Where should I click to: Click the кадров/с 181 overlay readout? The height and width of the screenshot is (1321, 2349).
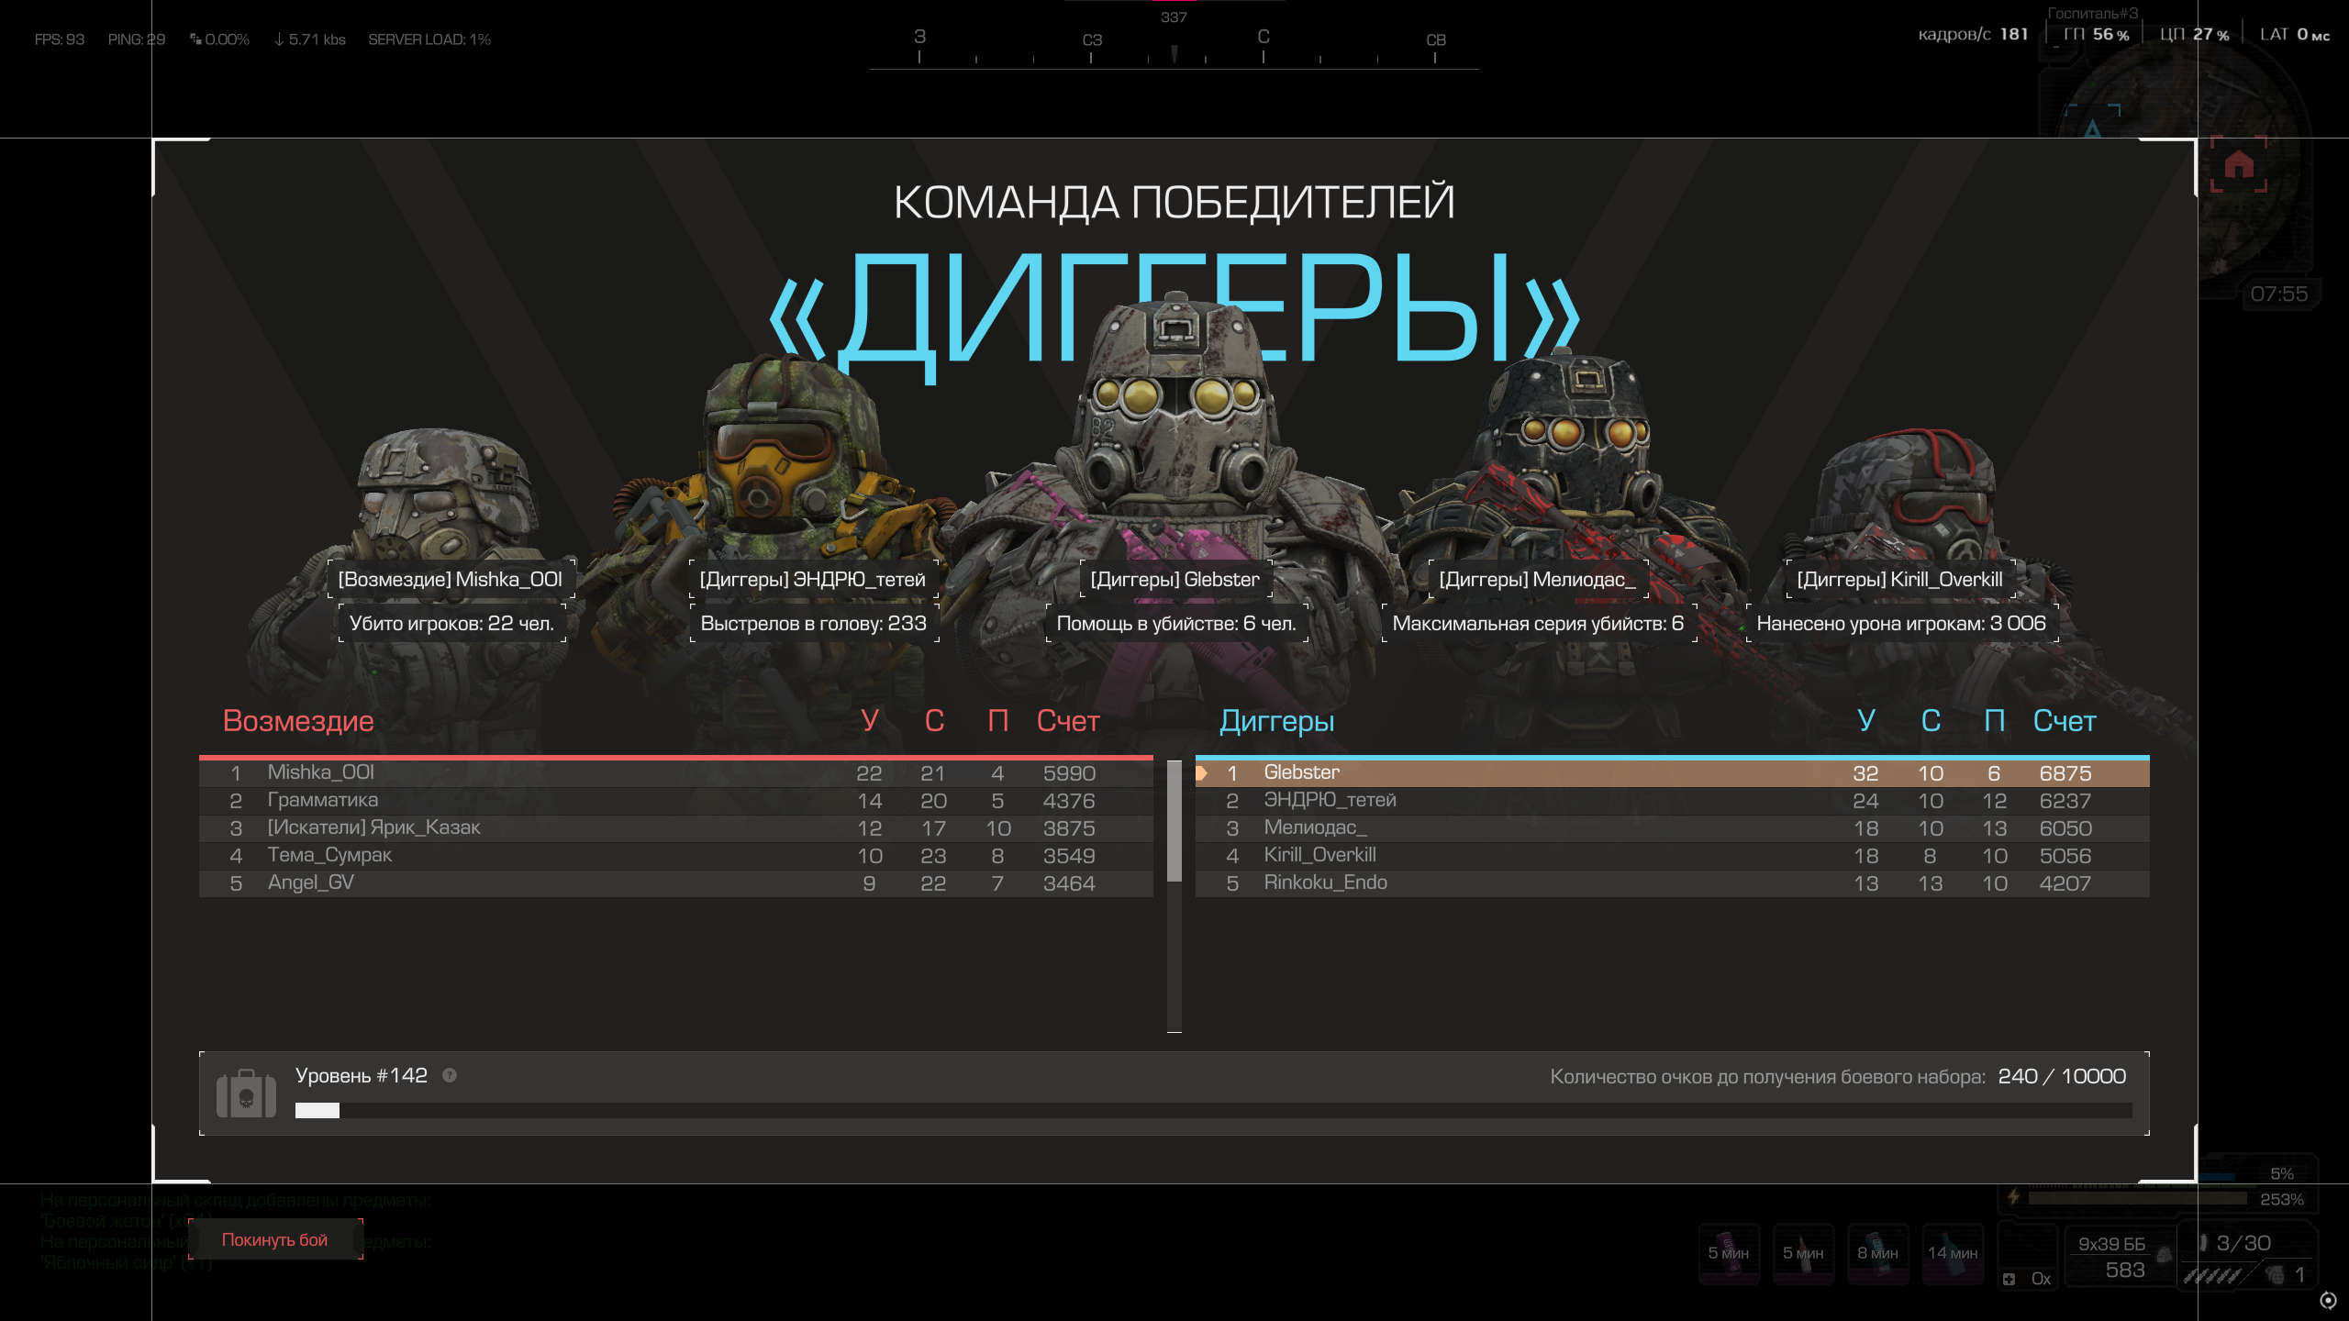(x=1973, y=34)
